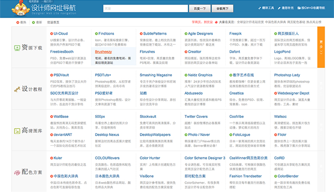Open the 优设首页 link

tap(53, 22)
